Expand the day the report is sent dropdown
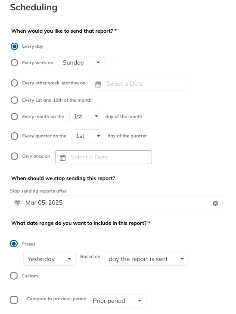236x314 pixels. coord(147,259)
